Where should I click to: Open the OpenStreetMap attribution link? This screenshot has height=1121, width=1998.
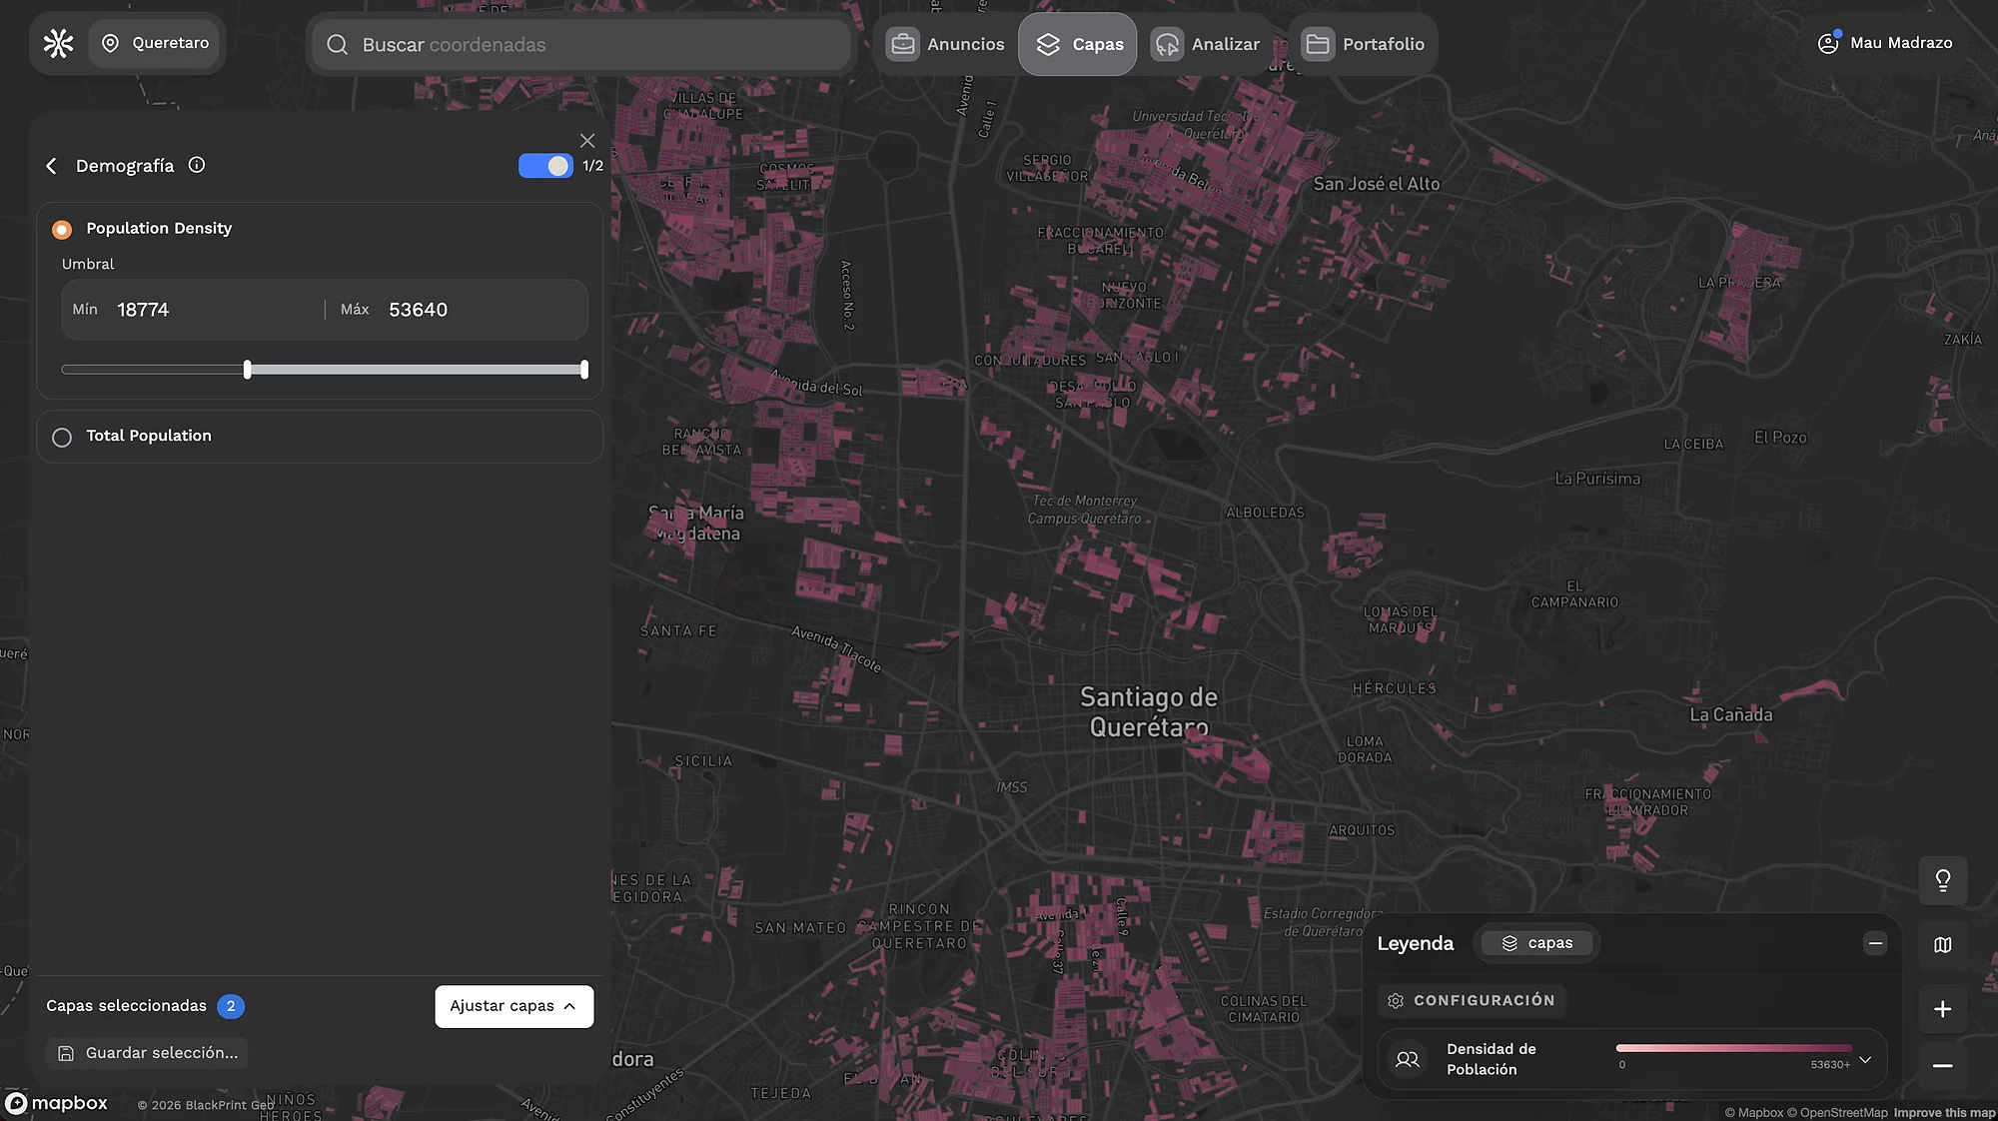pyautogui.click(x=1838, y=1113)
